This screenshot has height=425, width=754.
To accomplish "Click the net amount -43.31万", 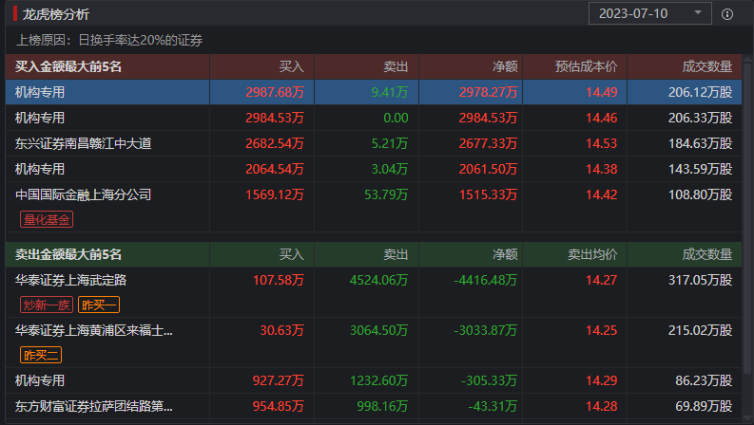I will 493,406.
